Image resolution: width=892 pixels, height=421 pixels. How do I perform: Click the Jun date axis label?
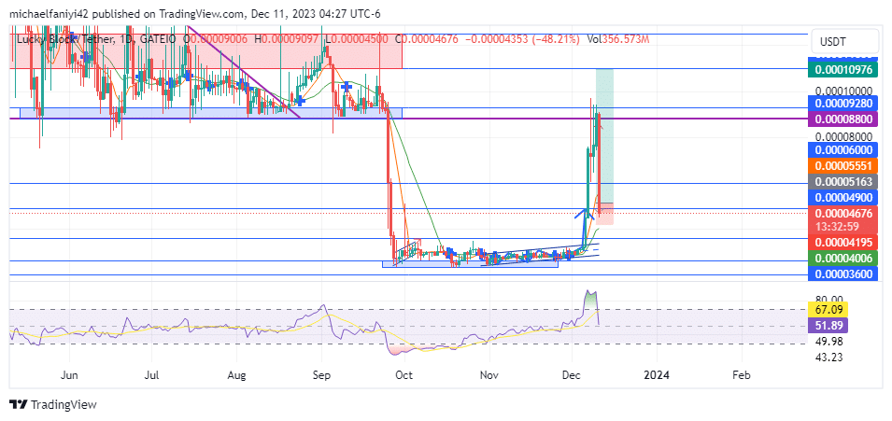[69, 375]
